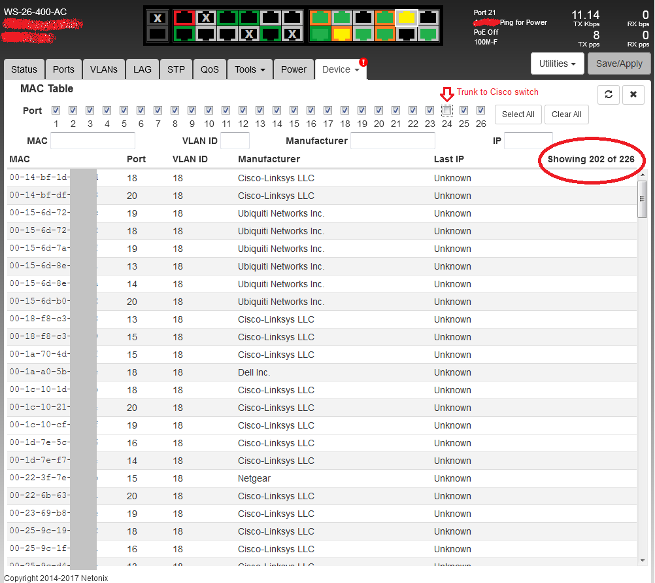
Task: Switch to the VLANs tab
Action: (x=103, y=69)
